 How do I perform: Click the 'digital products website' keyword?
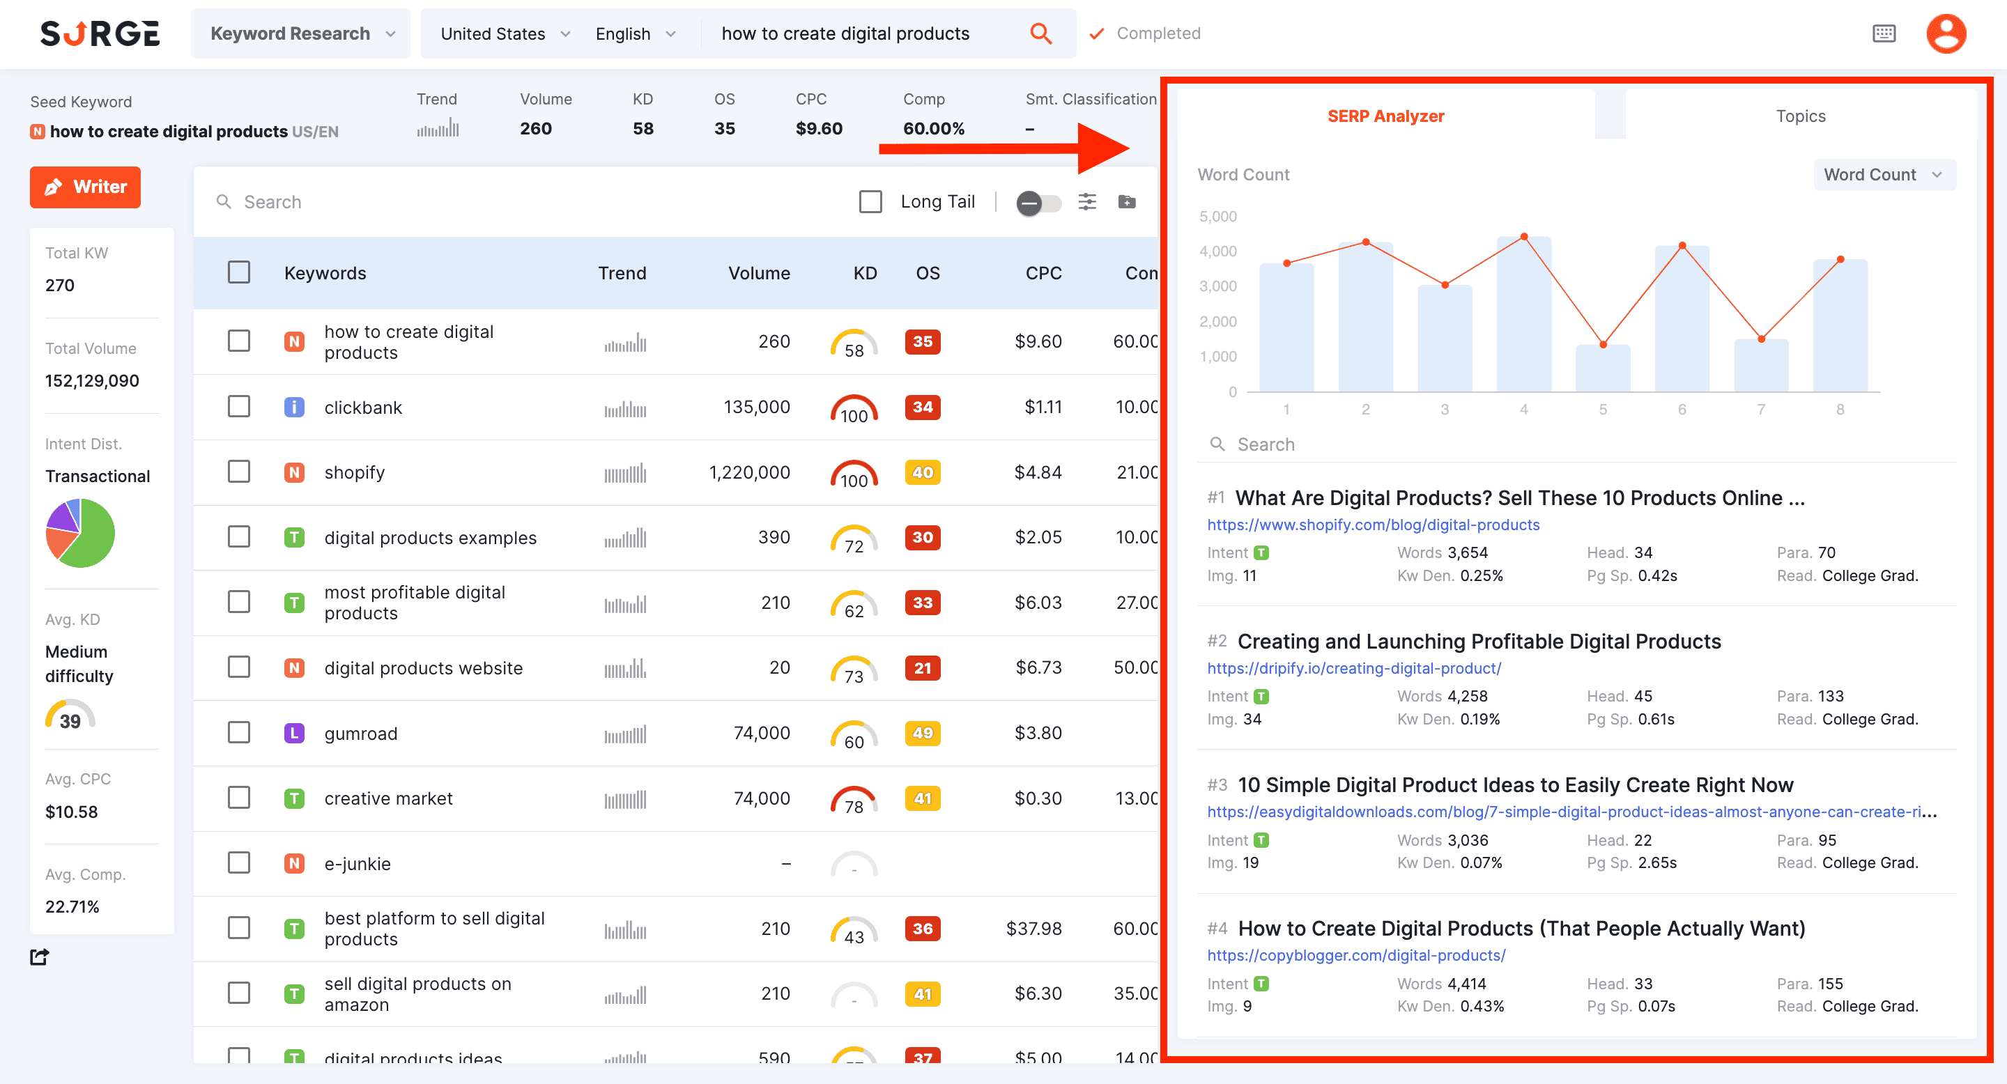[x=423, y=667]
